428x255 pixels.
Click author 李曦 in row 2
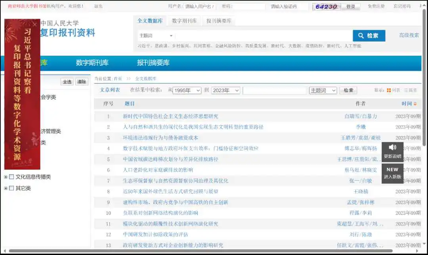tap(361, 127)
